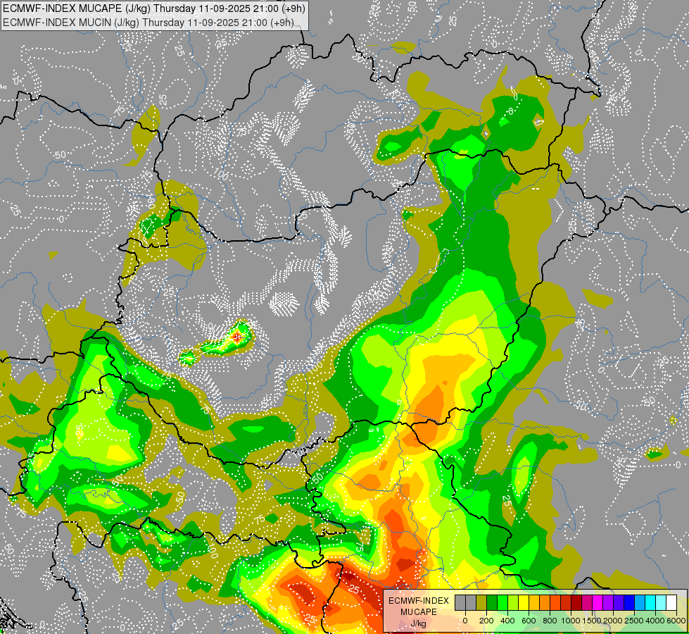
Task: Click the pure blue legend swatch
Action: pos(630,603)
